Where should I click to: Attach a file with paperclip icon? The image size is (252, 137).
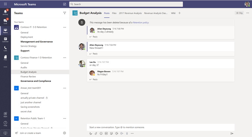pos(96,133)
